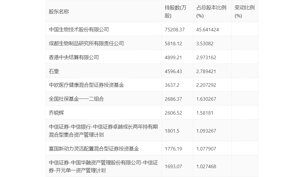Viewport: 304px width, 177px height.
Task: Select the percentage 1.027468
Action: coord(206,167)
